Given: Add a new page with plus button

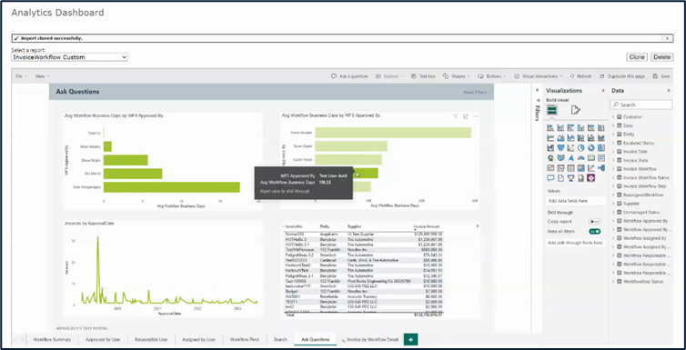Looking at the screenshot, I should pos(411,339).
